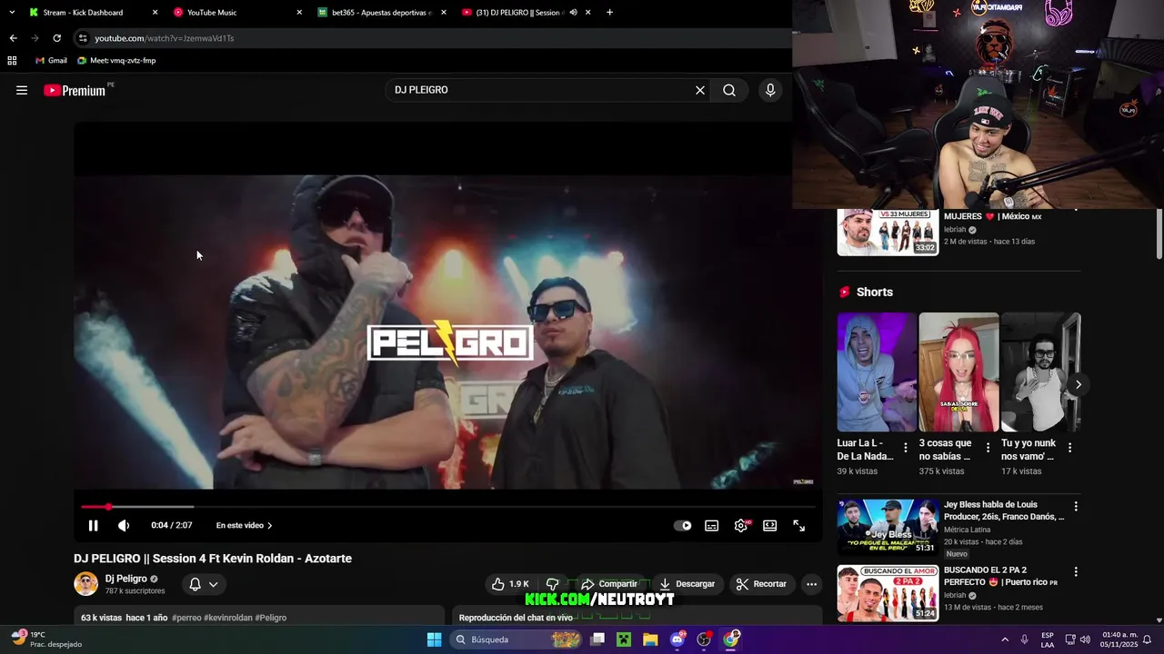1164x654 pixels.
Task: Seek on the red video progress bar
Action: [447, 507]
